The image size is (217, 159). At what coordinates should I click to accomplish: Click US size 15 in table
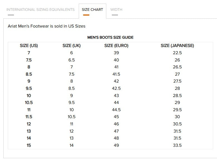(x=29, y=145)
